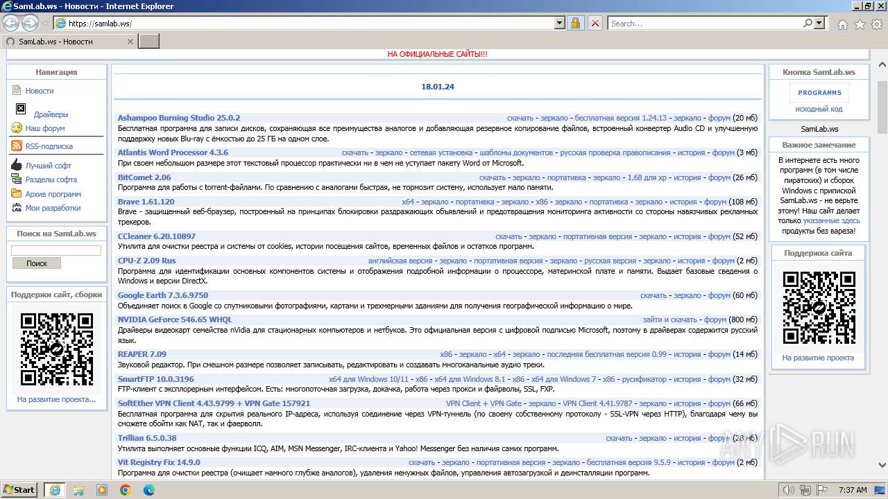The image size is (888, 499).
Task: Click the page scrollbar down arrow
Action: (882, 465)
